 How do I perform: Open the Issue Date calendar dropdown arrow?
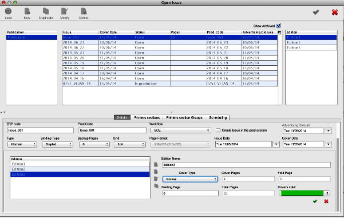coord(276,144)
